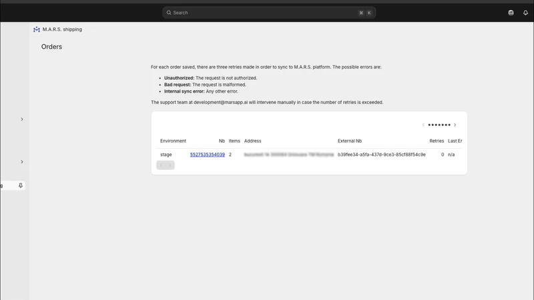534x300 pixels.
Task: Click next button below the table
Action: (x=170, y=165)
